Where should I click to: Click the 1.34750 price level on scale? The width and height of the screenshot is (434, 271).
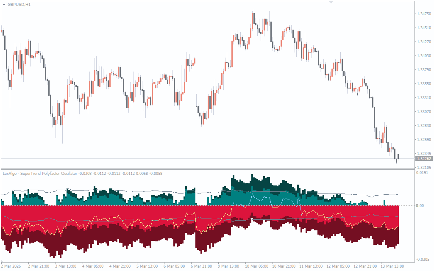click(x=424, y=14)
